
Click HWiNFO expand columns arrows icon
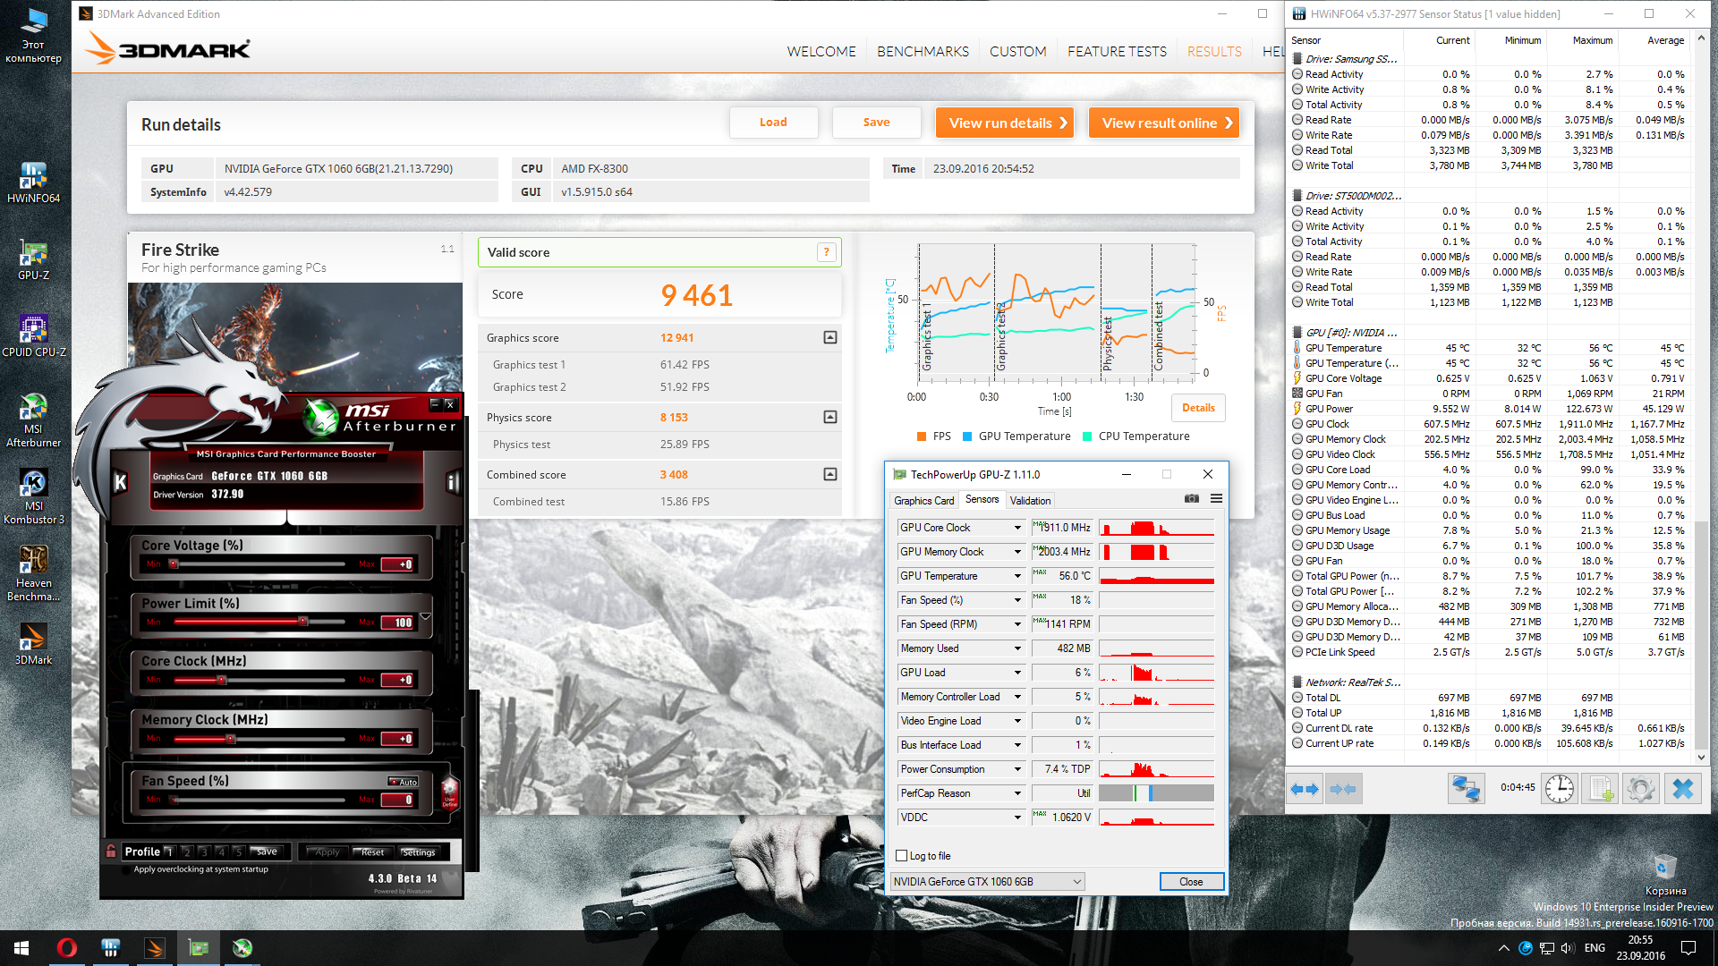(1306, 789)
